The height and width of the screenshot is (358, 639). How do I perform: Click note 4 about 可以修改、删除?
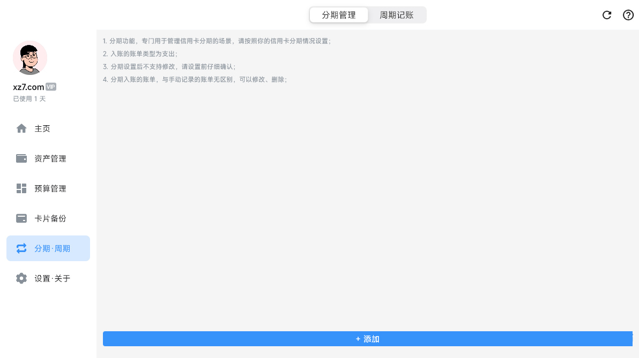coord(195,79)
